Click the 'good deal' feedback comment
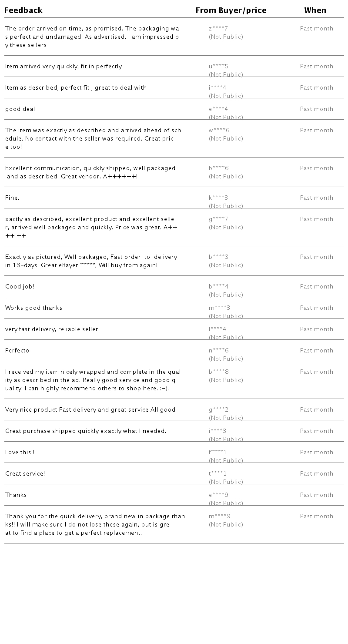348x644 pixels. (x=20, y=109)
